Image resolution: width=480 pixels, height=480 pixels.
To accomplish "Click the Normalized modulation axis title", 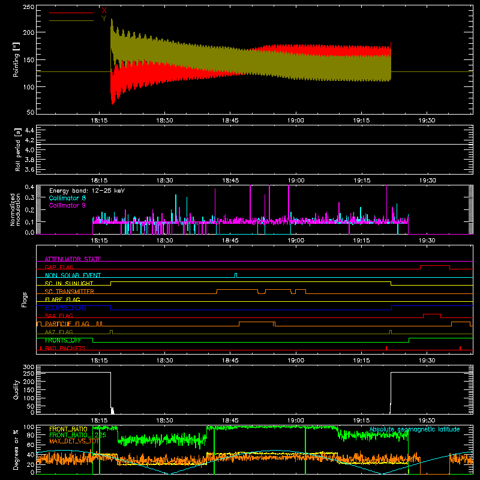I will pos(16,209).
